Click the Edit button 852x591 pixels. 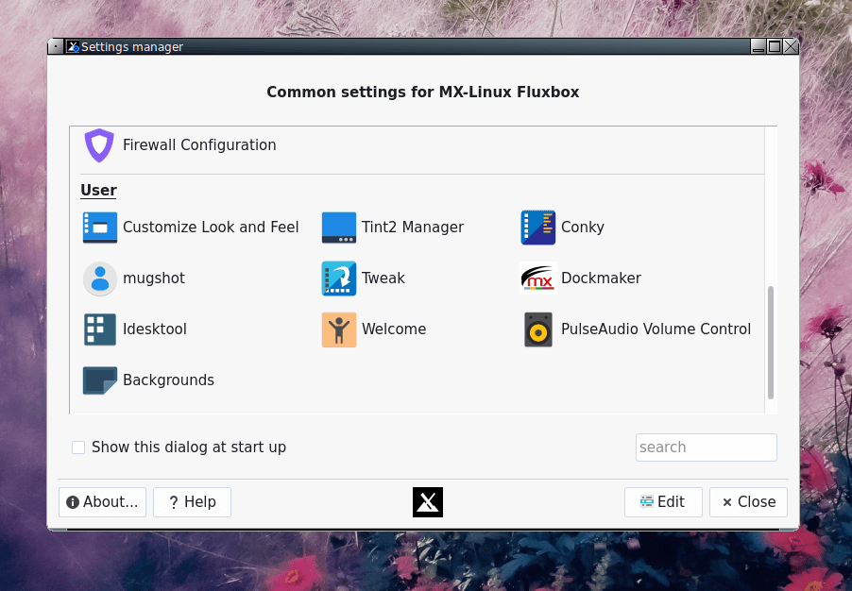point(663,501)
